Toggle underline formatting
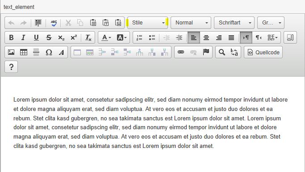 [36, 37]
